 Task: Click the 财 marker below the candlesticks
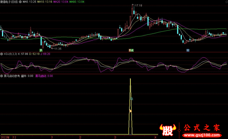pos(188,50)
